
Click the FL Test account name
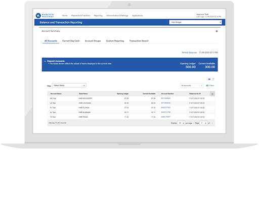(x=53, y=108)
